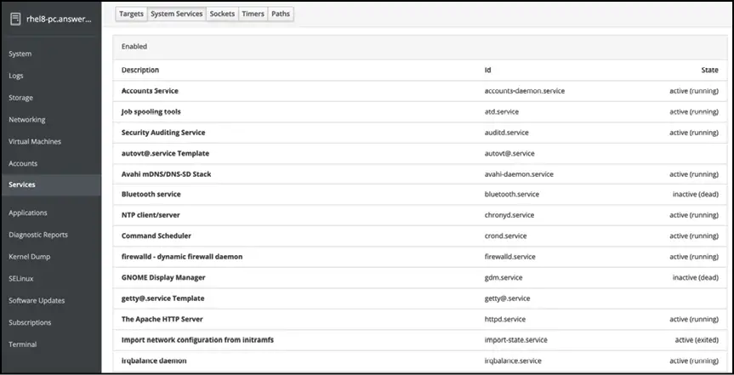Screen dimensions: 734x375
Task: Go to SELinux in the sidebar
Action: coord(21,278)
